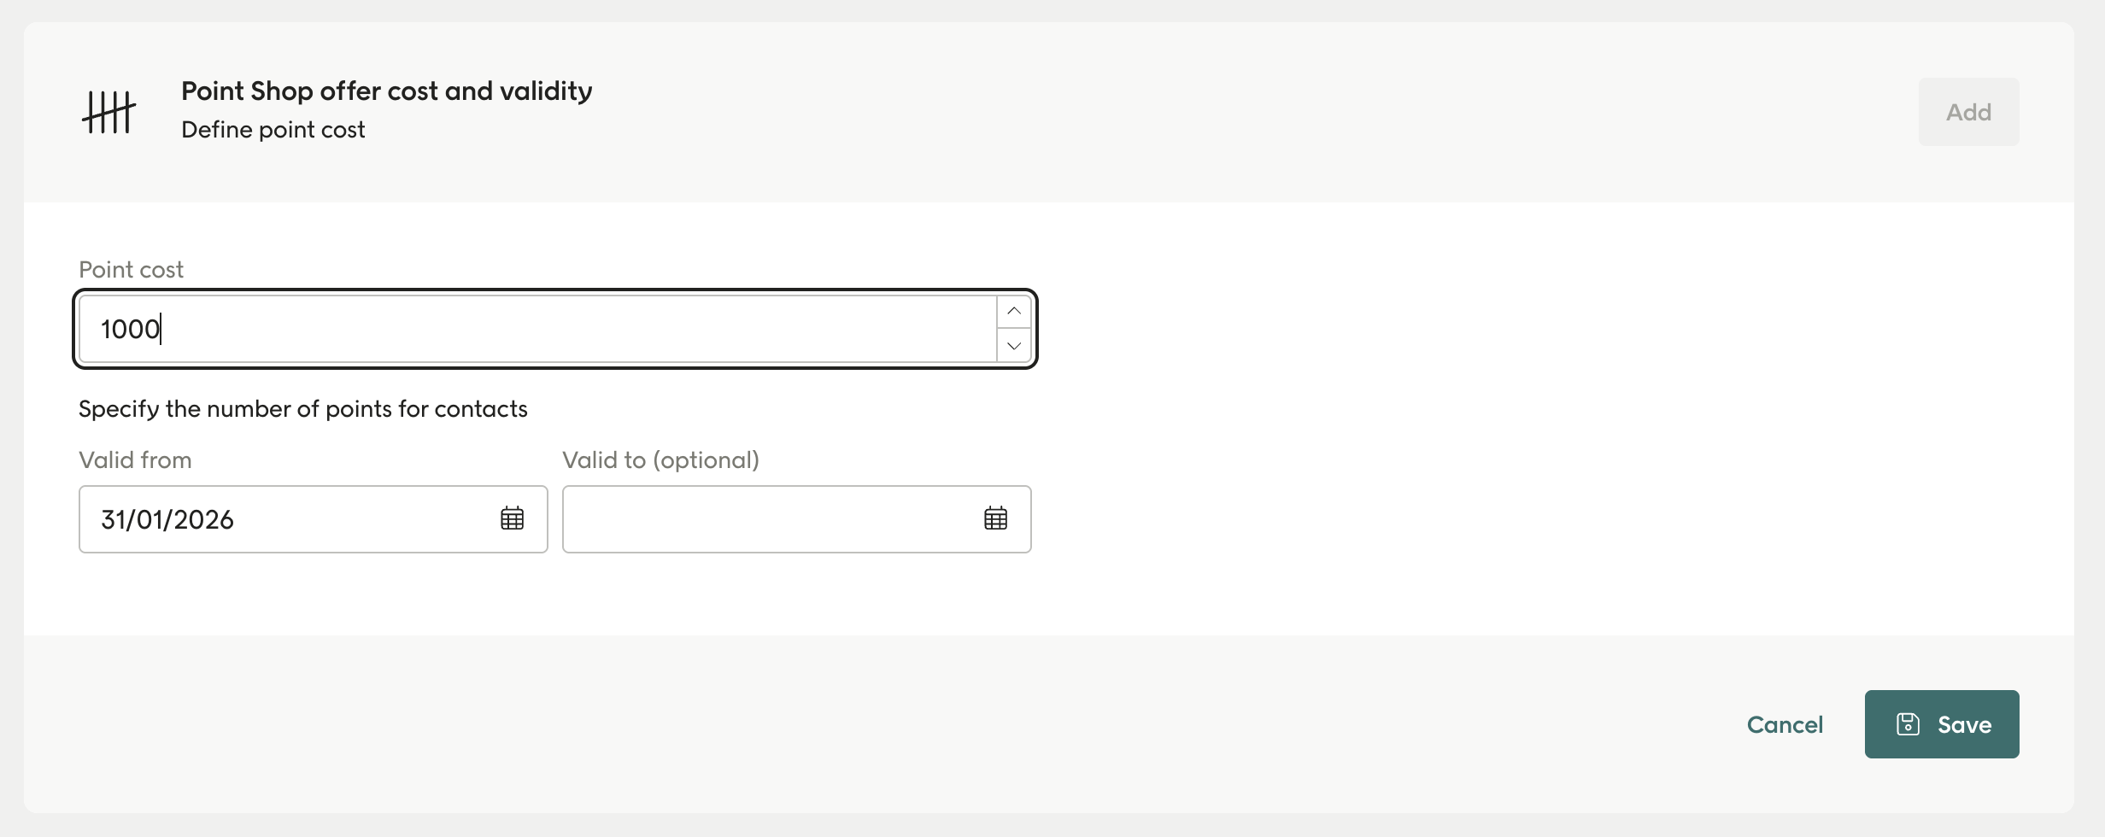Click the Point cost label
2105x837 pixels.
click(131, 270)
